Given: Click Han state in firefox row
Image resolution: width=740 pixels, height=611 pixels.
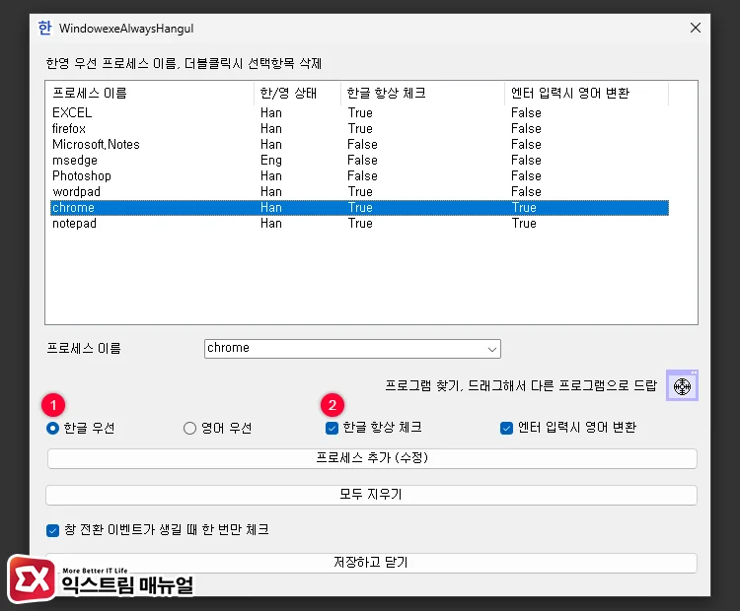Looking at the screenshot, I should (271, 129).
